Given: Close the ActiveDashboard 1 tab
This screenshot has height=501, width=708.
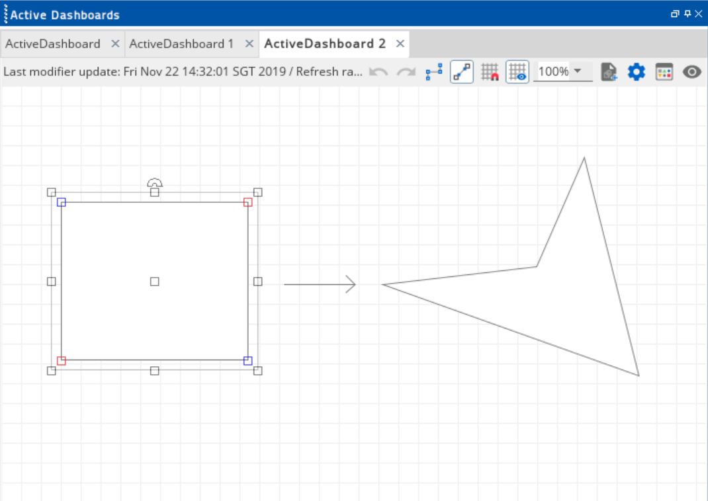Looking at the screenshot, I should pos(249,44).
